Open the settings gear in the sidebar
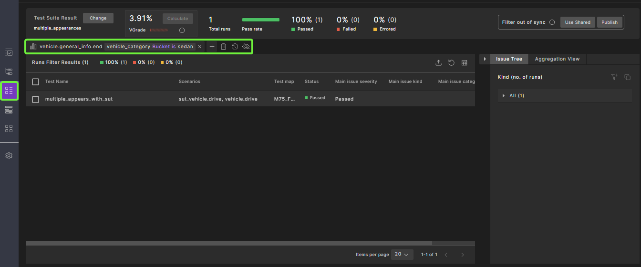The height and width of the screenshot is (267, 641). pyautogui.click(x=9, y=156)
